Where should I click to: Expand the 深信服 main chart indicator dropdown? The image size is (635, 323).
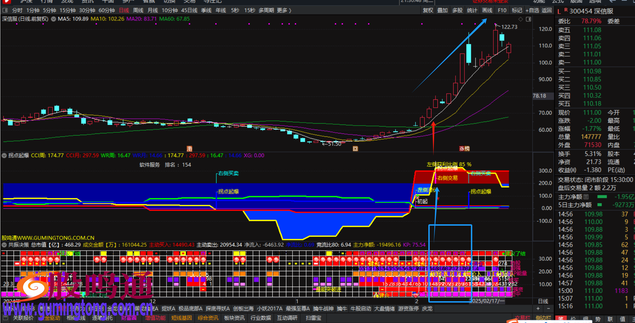click(53, 19)
